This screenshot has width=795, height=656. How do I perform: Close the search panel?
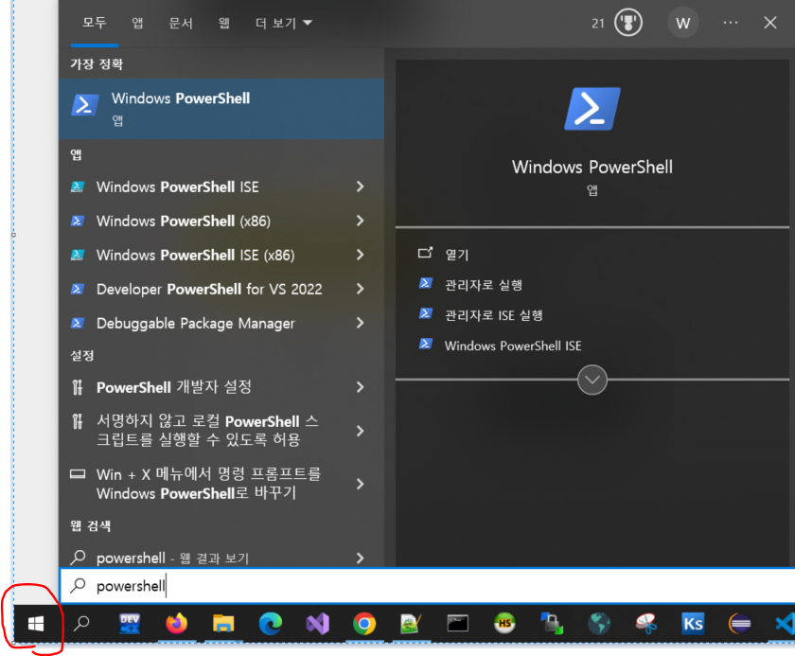(770, 23)
